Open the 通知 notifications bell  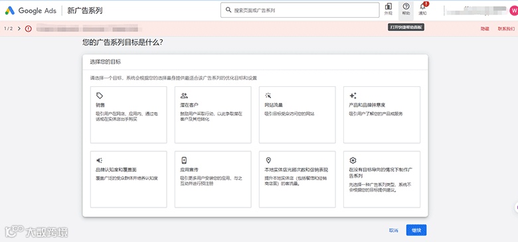(x=422, y=9)
